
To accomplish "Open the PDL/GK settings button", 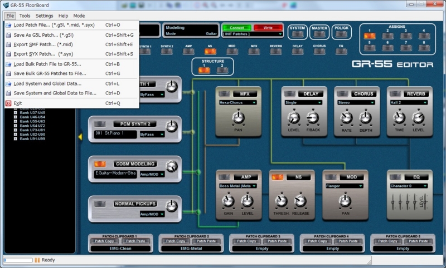I will tap(341, 35).
